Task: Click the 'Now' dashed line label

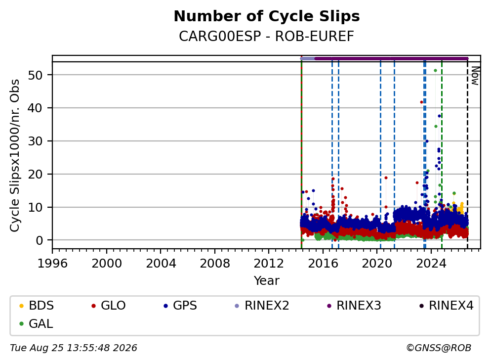Action: pos(475,76)
